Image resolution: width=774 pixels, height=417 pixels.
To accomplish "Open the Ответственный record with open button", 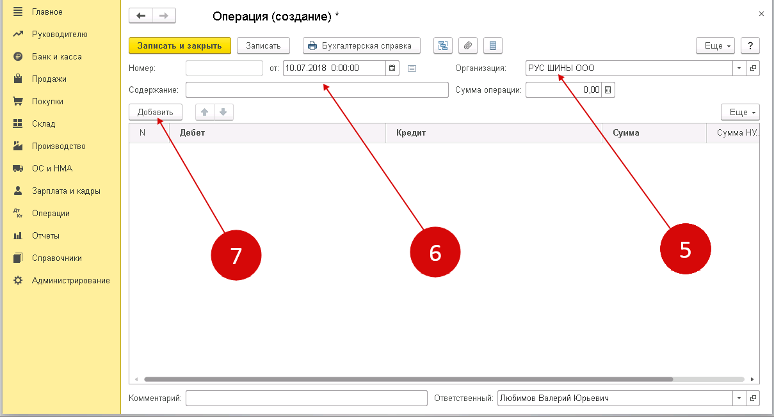I will pyautogui.click(x=753, y=398).
